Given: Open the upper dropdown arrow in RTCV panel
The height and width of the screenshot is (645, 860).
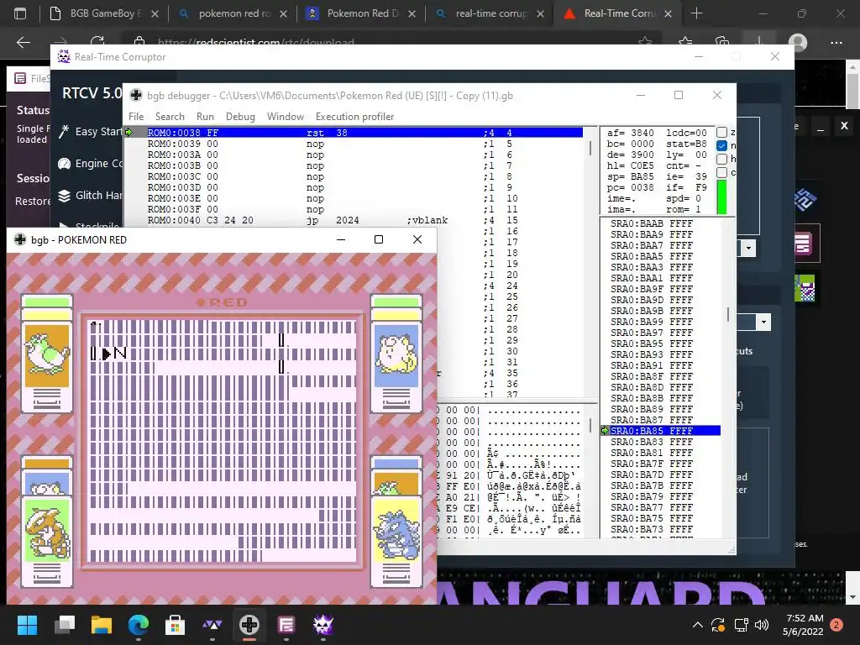Looking at the screenshot, I should 748,249.
